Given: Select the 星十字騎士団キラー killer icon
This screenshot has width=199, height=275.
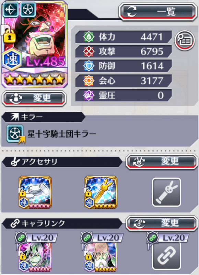Looking at the screenshot, I should (x=15, y=134).
